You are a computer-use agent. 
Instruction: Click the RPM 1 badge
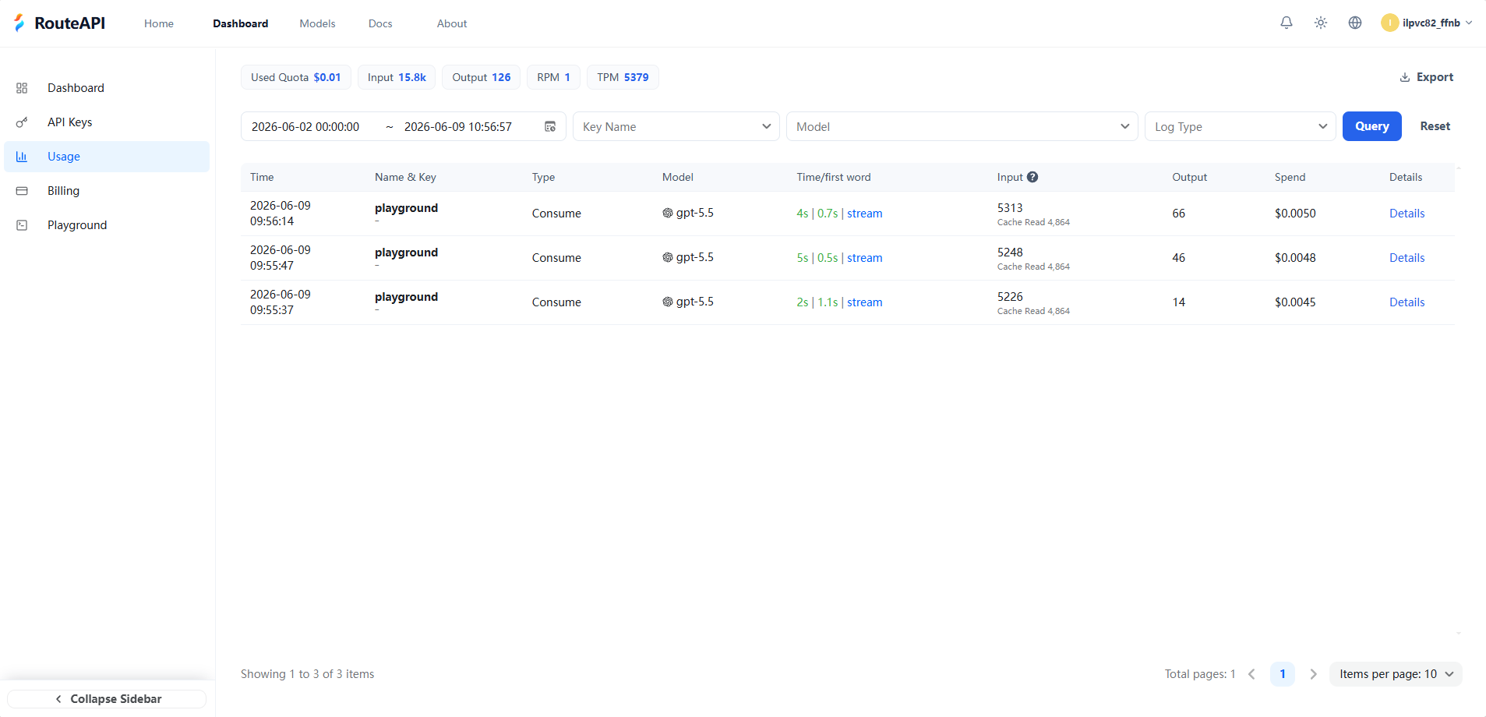[x=553, y=77]
